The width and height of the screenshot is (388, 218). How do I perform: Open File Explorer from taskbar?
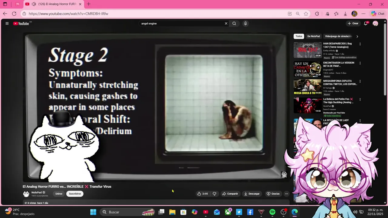pyautogui.click(x=172, y=212)
